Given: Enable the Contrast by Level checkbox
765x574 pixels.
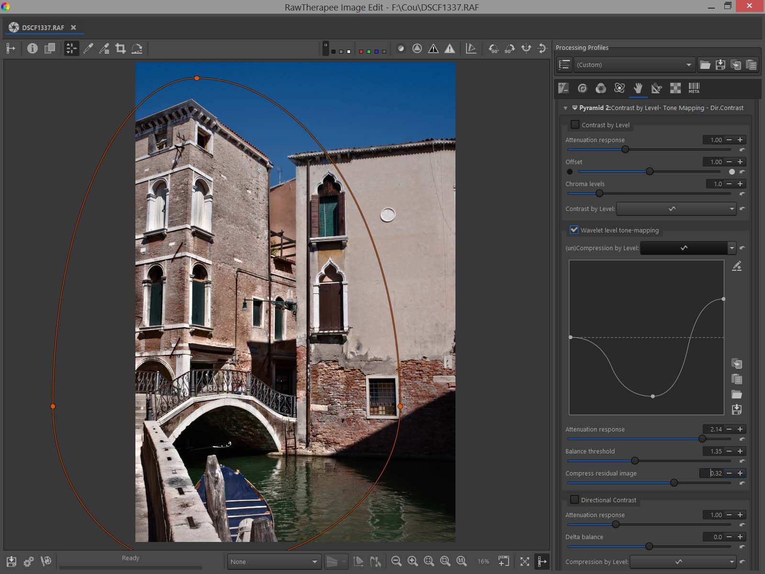Looking at the screenshot, I should [x=575, y=125].
